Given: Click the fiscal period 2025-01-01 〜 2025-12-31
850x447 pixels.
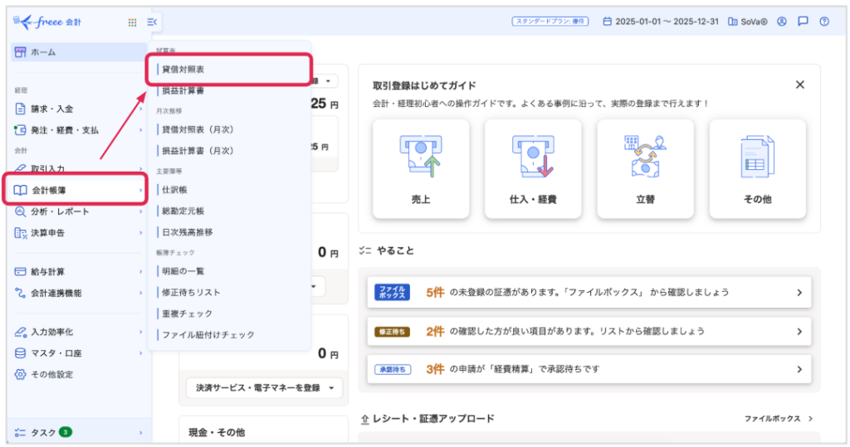Looking at the screenshot, I should pos(660,22).
